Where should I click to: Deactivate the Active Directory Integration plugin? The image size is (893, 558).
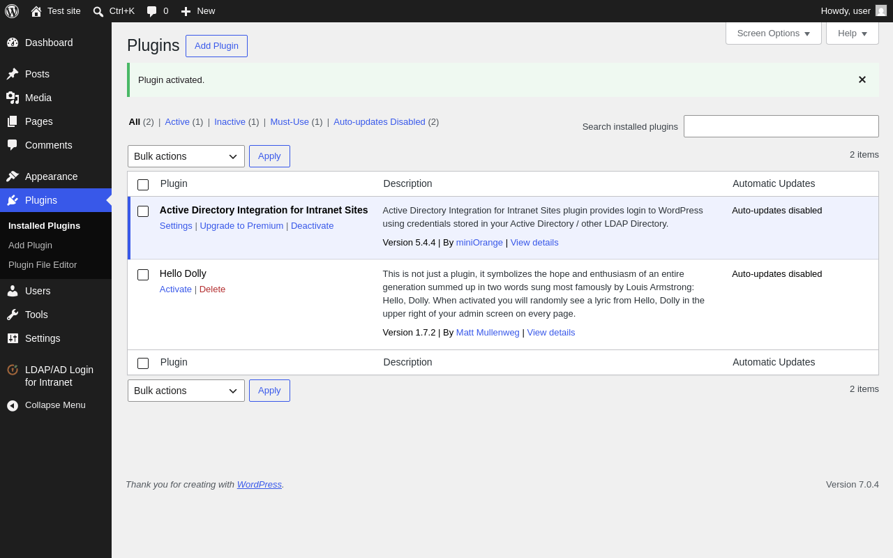(312, 226)
